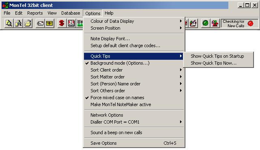This screenshot has height=150, width=260.
Task: Select Show Quick Tips Now...
Action: [218, 63]
